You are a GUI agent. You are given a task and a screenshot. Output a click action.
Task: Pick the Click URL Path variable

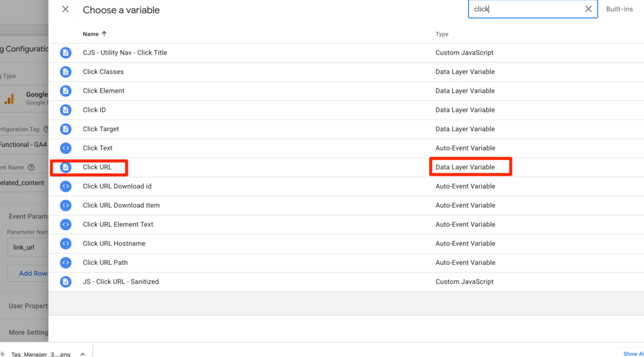coord(105,262)
